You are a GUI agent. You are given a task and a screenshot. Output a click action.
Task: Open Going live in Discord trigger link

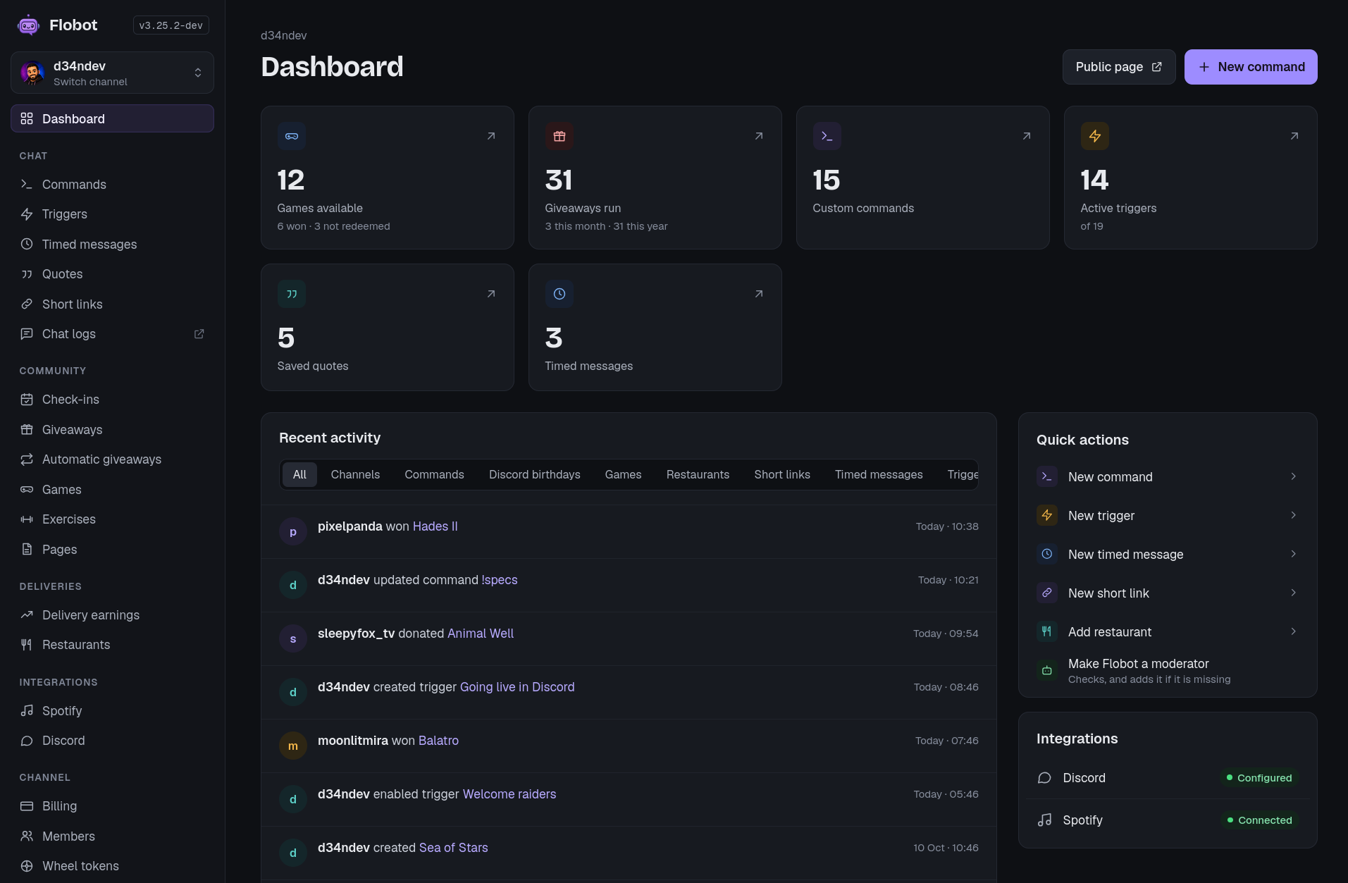click(x=517, y=687)
